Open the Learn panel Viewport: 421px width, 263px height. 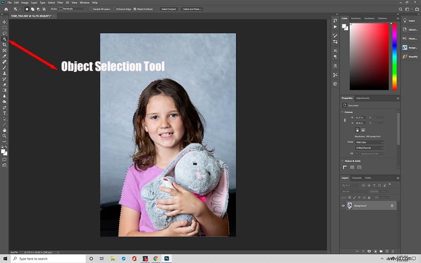pos(410,21)
